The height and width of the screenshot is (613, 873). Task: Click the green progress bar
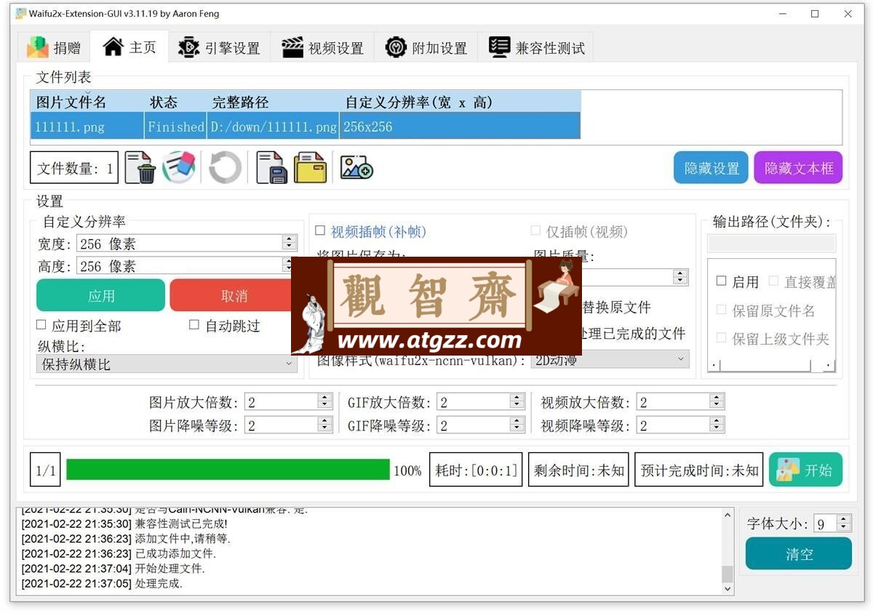[228, 470]
